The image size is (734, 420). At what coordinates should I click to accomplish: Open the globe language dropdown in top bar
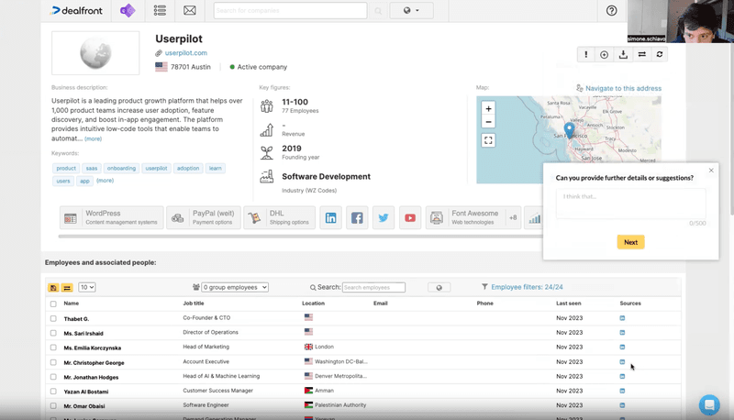411,11
